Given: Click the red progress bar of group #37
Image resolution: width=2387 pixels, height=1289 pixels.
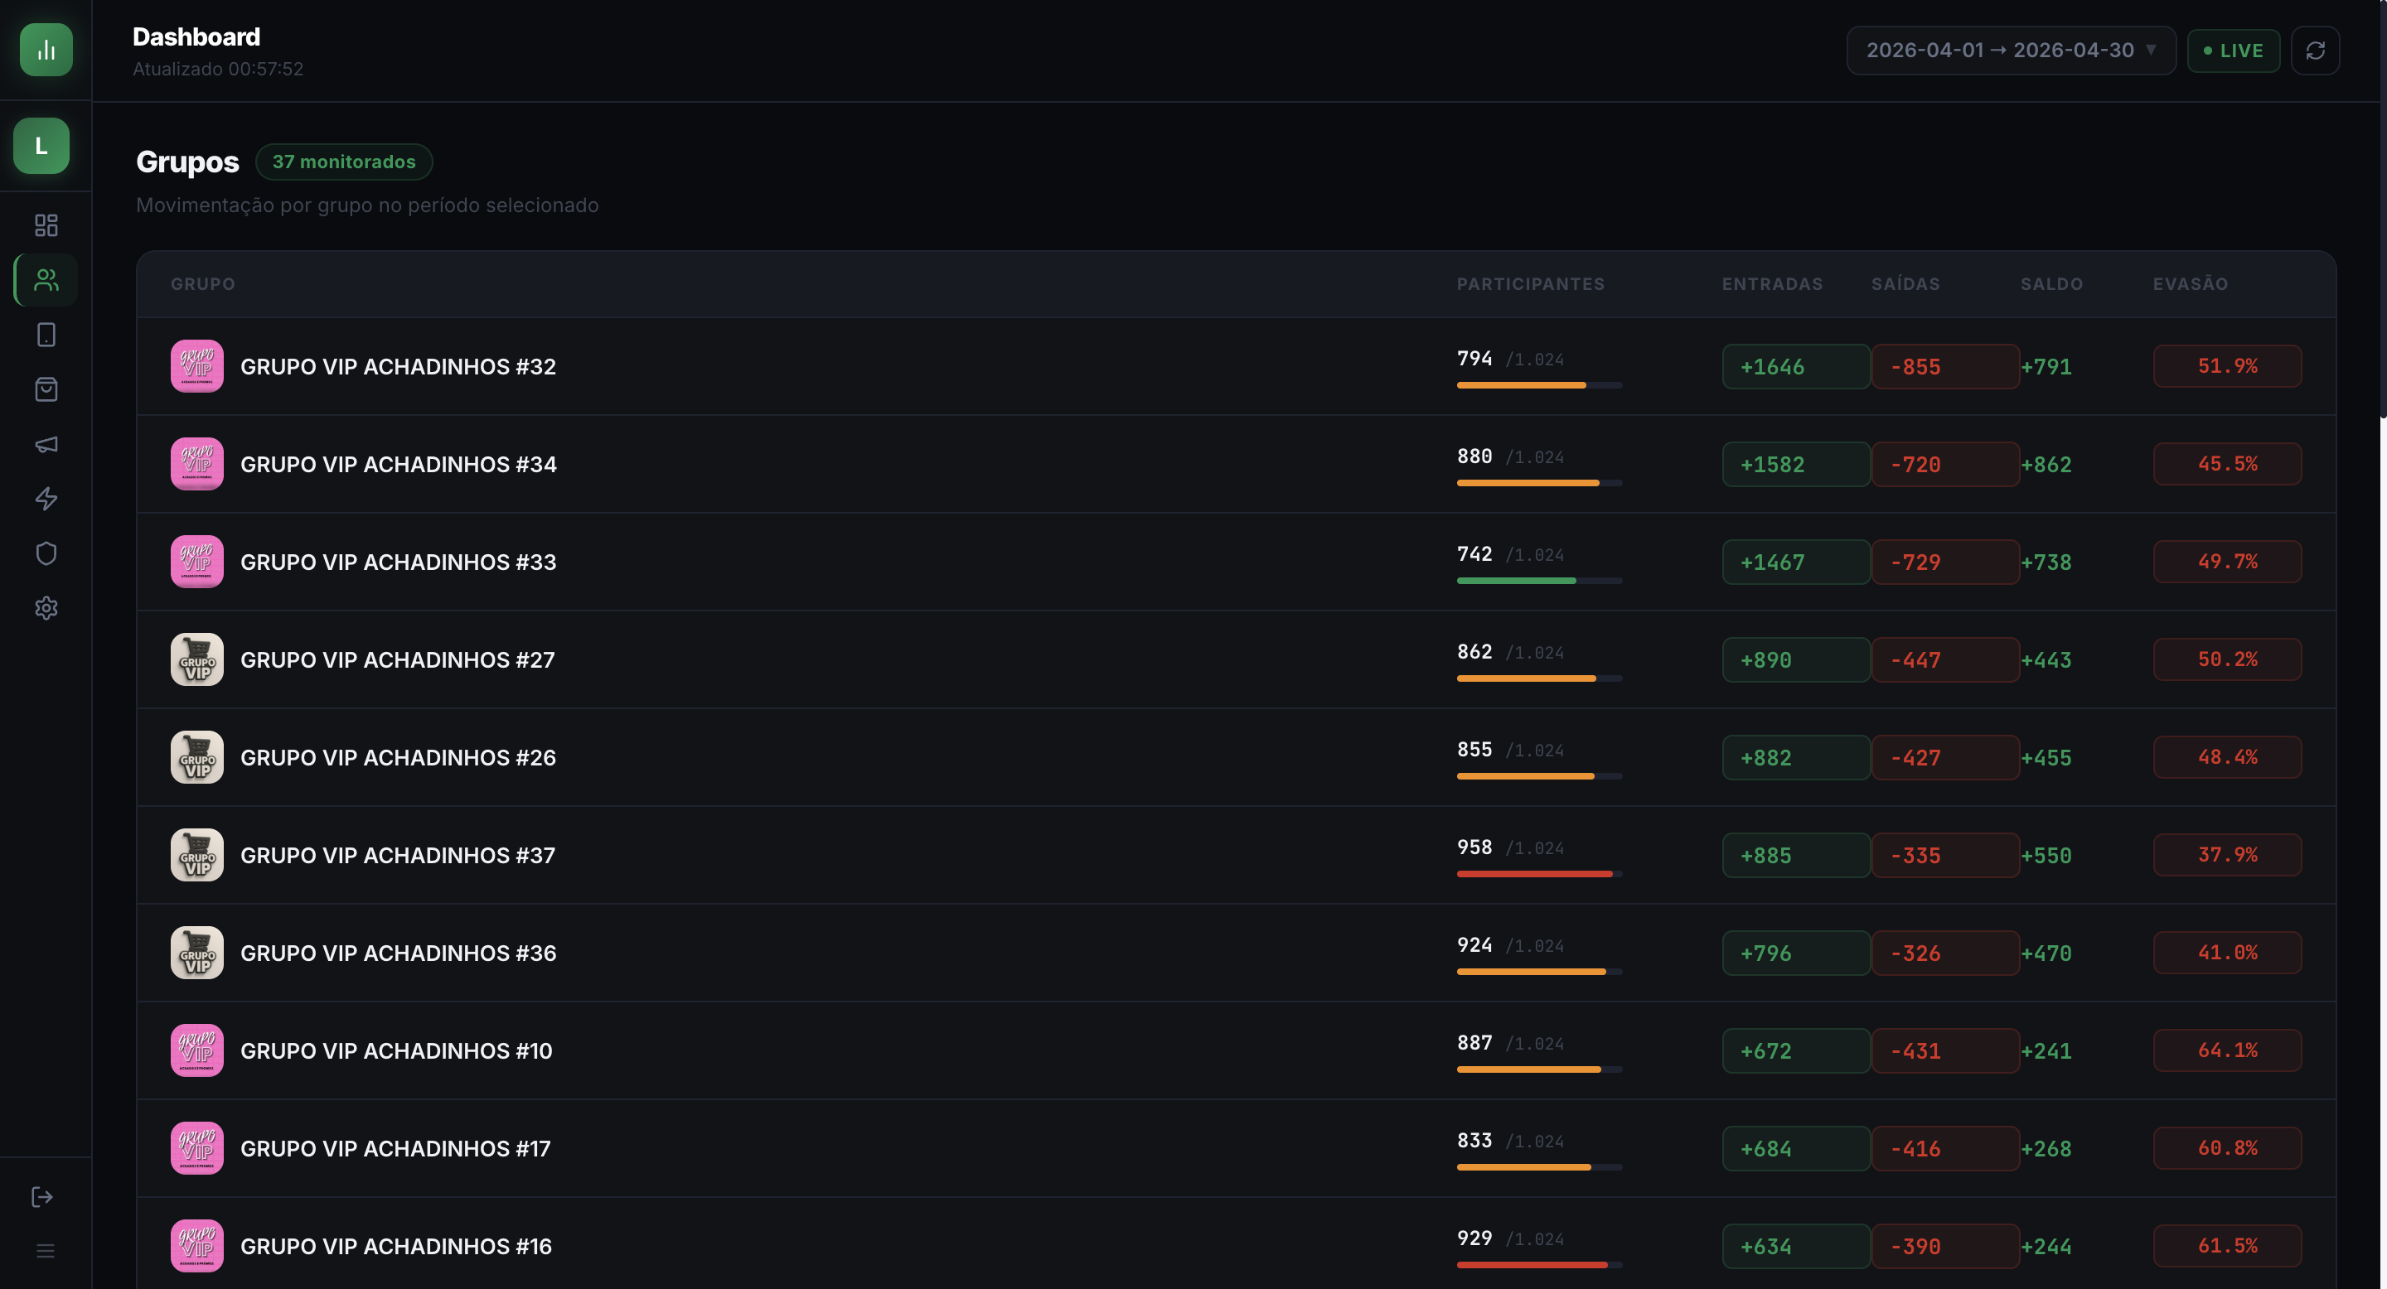Looking at the screenshot, I should [x=1539, y=874].
